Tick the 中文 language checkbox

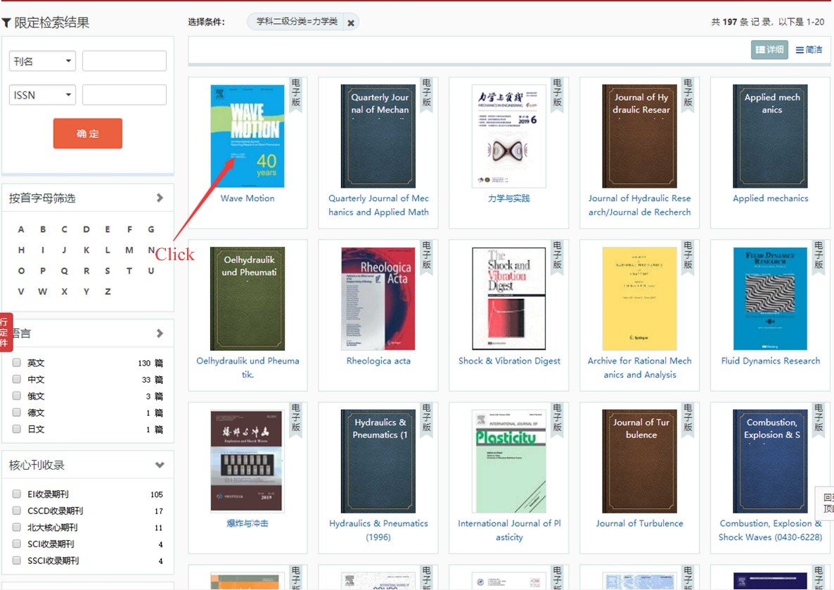click(x=17, y=380)
